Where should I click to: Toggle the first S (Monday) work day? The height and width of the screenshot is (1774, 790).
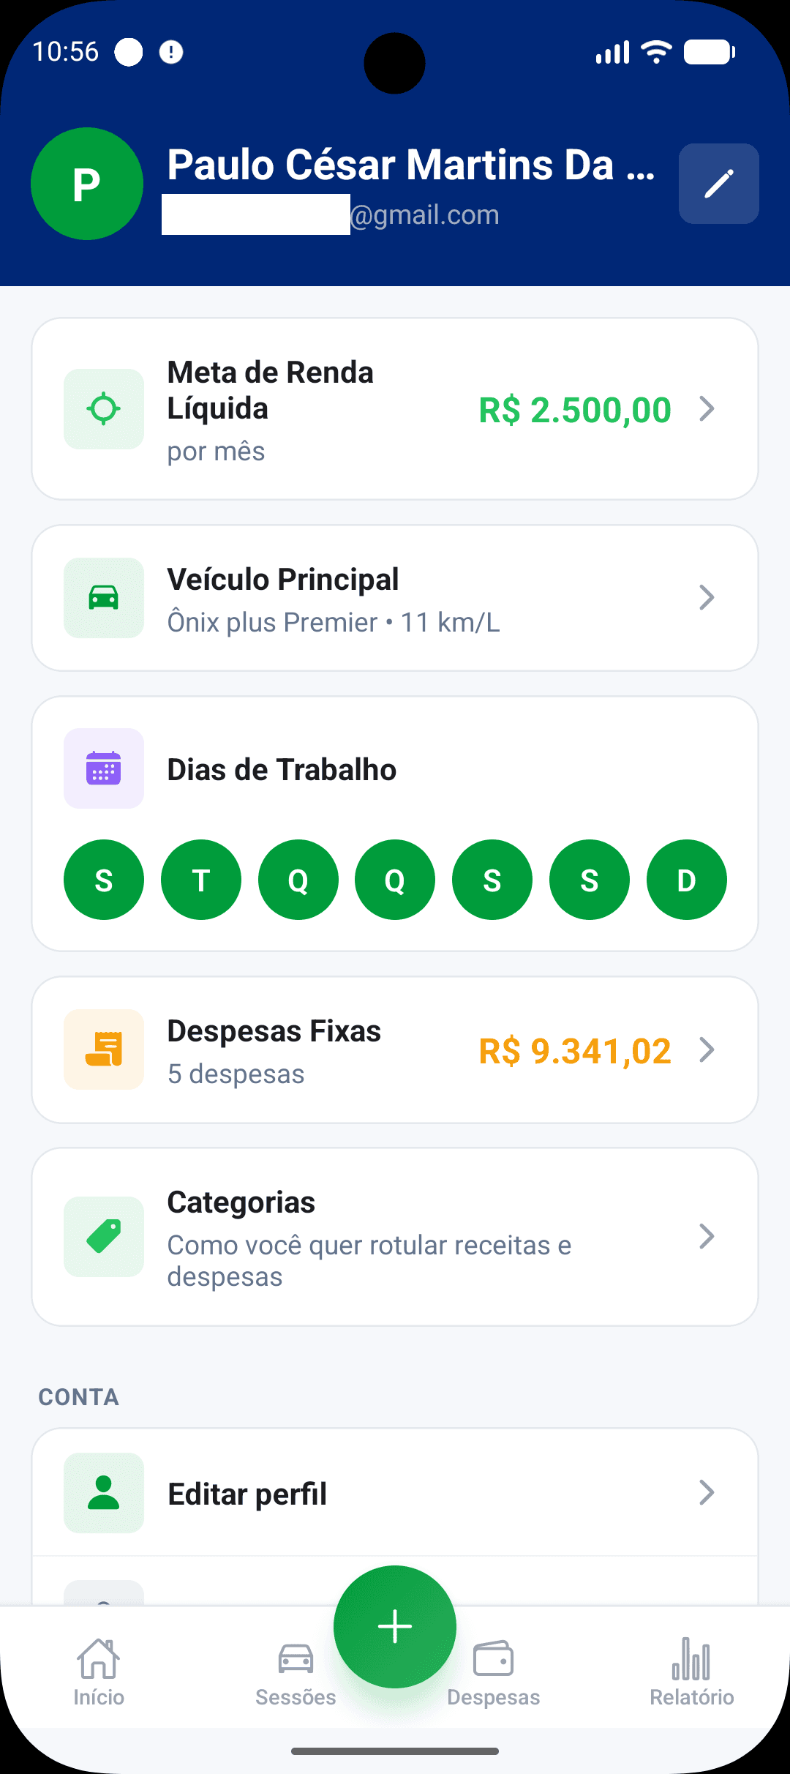104,880
